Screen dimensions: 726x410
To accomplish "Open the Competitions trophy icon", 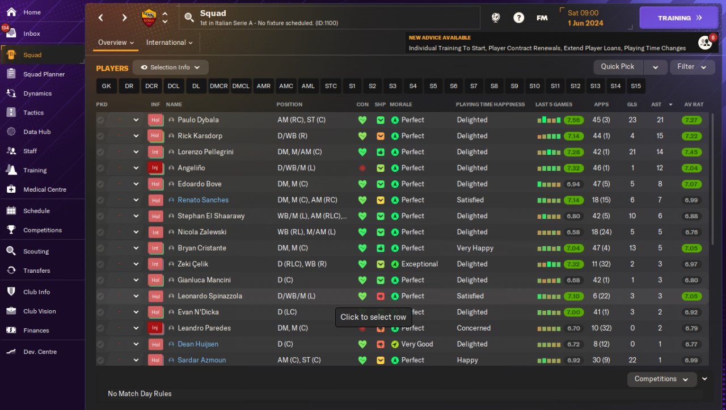I will pos(11,230).
